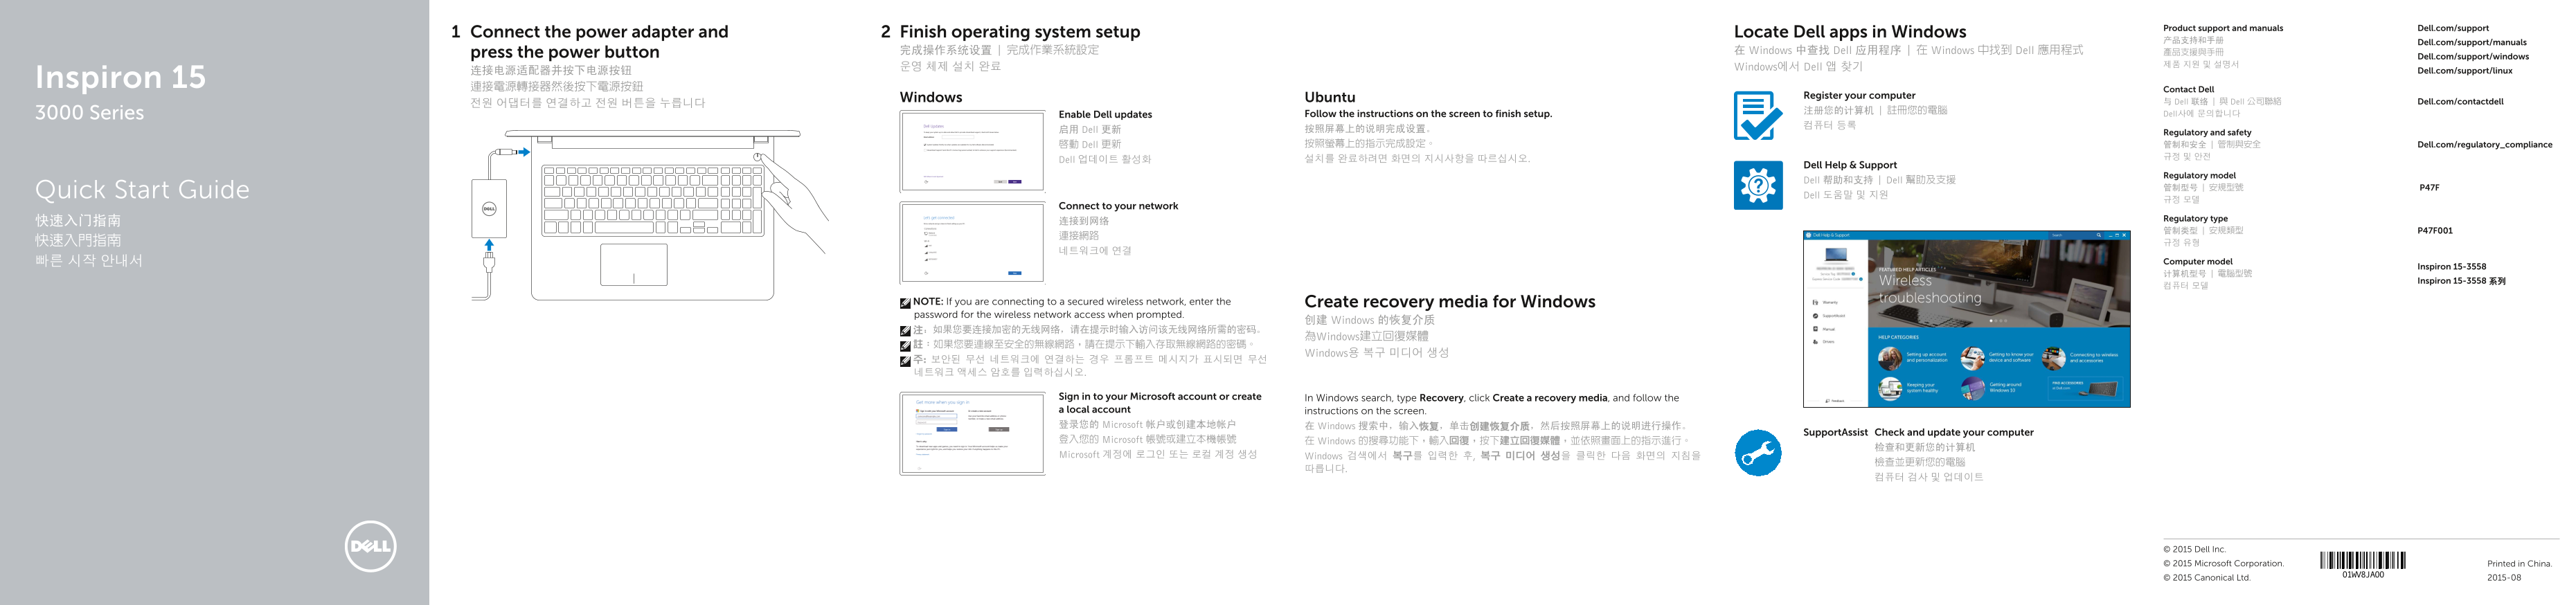Click the search magnifier in the Help & Support window
The width and height of the screenshot is (2576, 605).
pyautogui.click(x=2099, y=236)
